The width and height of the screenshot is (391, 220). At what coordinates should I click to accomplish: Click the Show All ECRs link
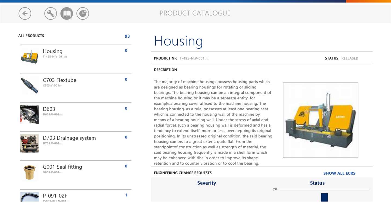[x=339, y=173]
